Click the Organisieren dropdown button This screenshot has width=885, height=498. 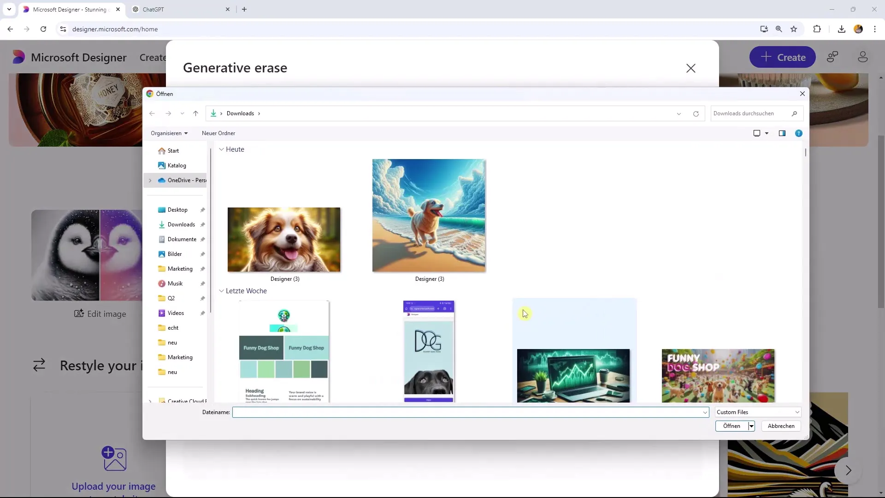(x=169, y=133)
